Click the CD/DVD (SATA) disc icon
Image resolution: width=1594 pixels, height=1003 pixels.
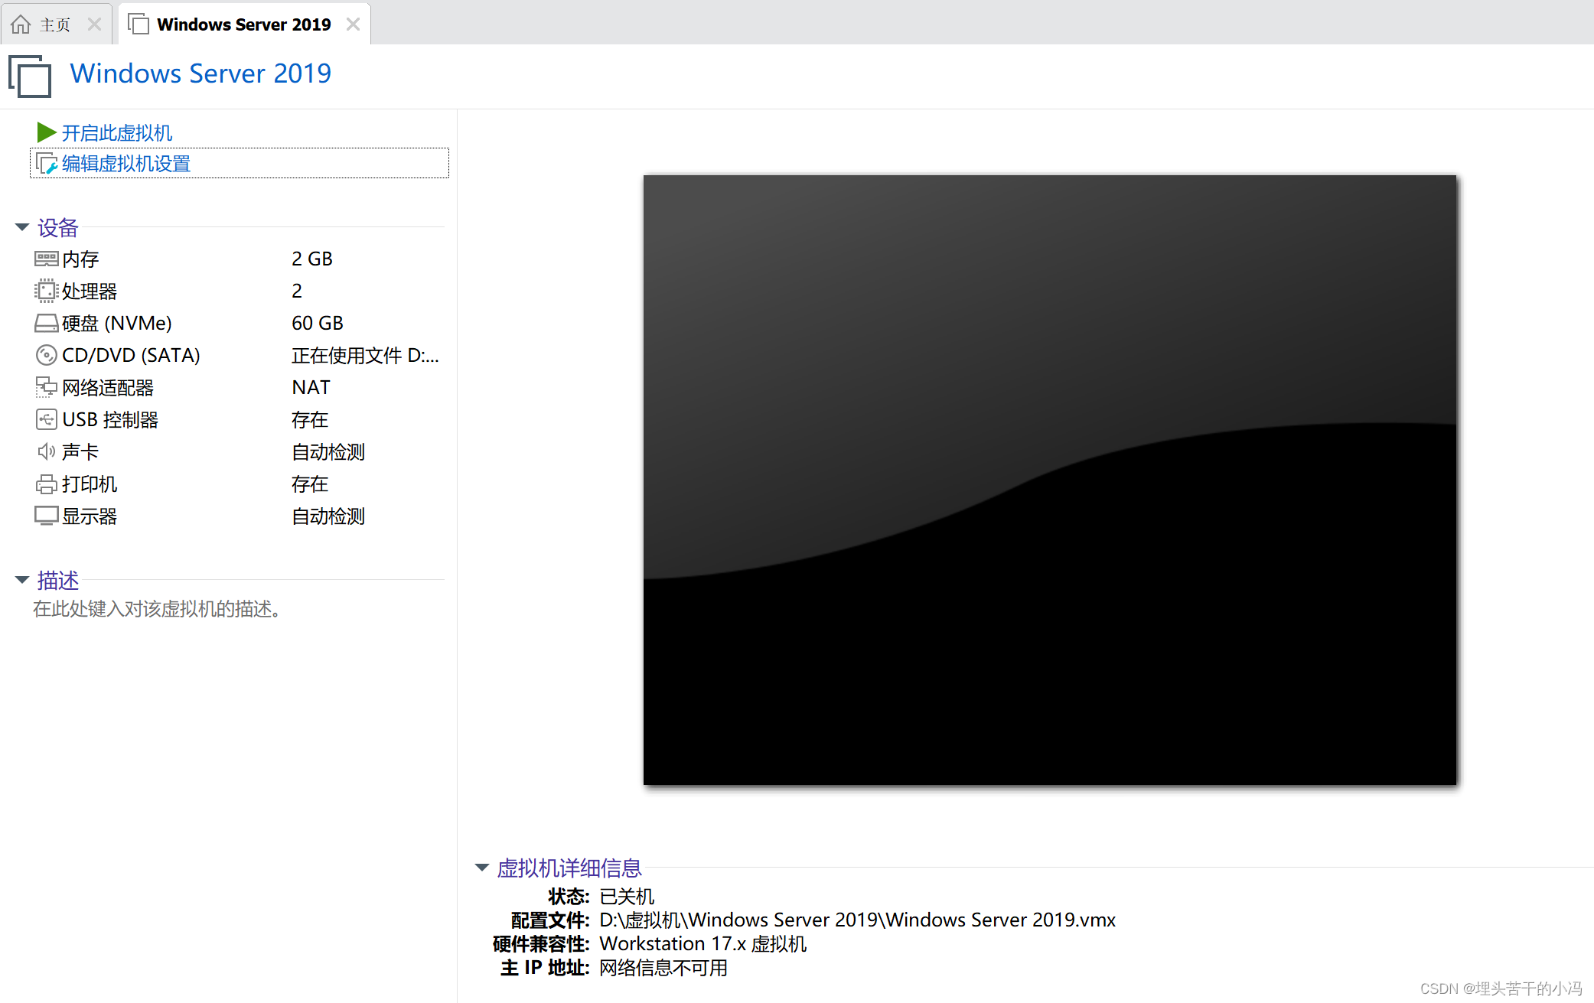(46, 355)
